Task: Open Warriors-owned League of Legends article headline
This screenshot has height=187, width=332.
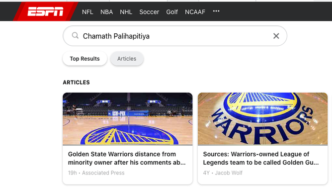Action: [261, 158]
